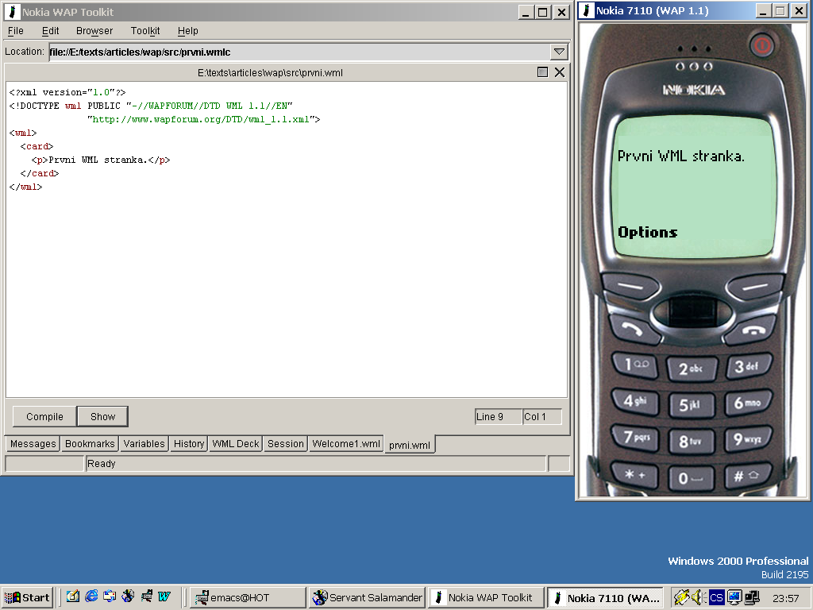Viewport: 813px width, 610px height.
Task: Switch to the Welcome1.wml tab
Action: coord(346,444)
